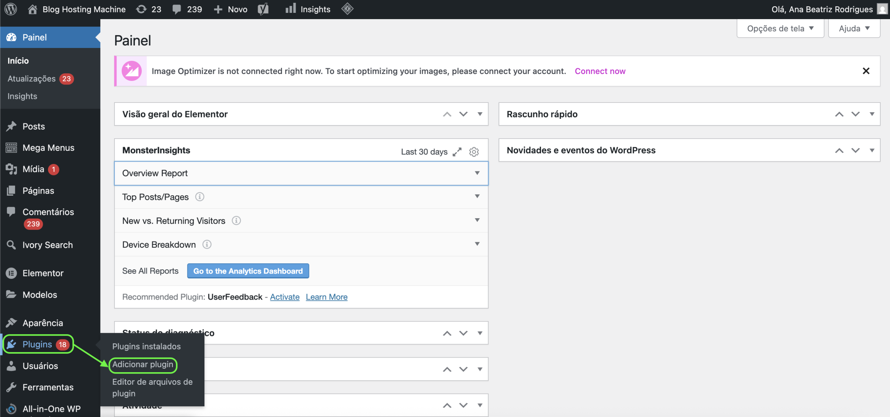Click the Elementor circular logo icon

[x=11, y=273]
